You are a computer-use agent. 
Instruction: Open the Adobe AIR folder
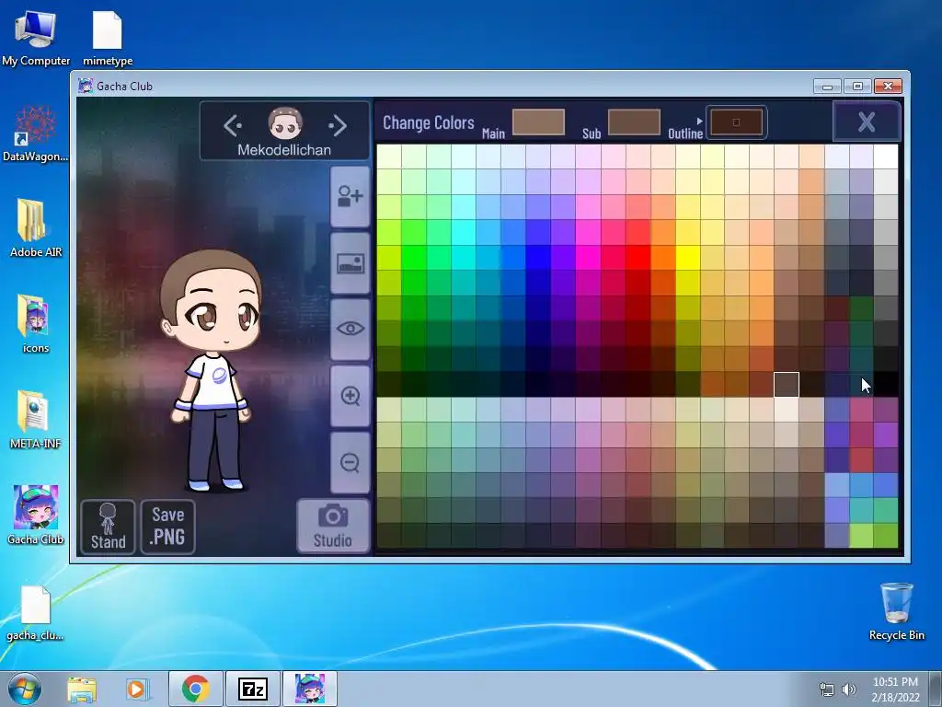(x=36, y=228)
